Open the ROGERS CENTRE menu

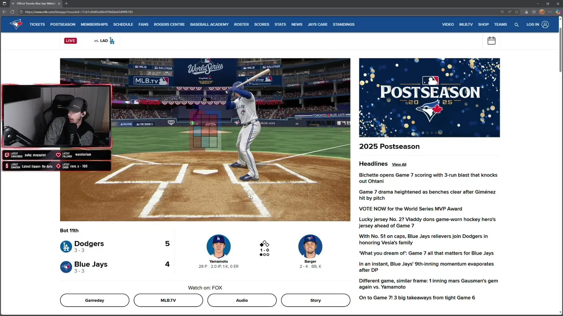pyautogui.click(x=169, y=25)
